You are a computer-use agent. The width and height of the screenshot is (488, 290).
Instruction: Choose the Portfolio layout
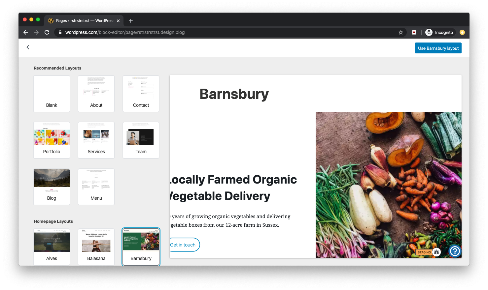[x=52, y=140]
